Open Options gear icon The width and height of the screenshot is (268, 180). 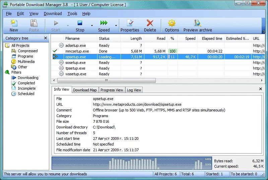(172, 23)
